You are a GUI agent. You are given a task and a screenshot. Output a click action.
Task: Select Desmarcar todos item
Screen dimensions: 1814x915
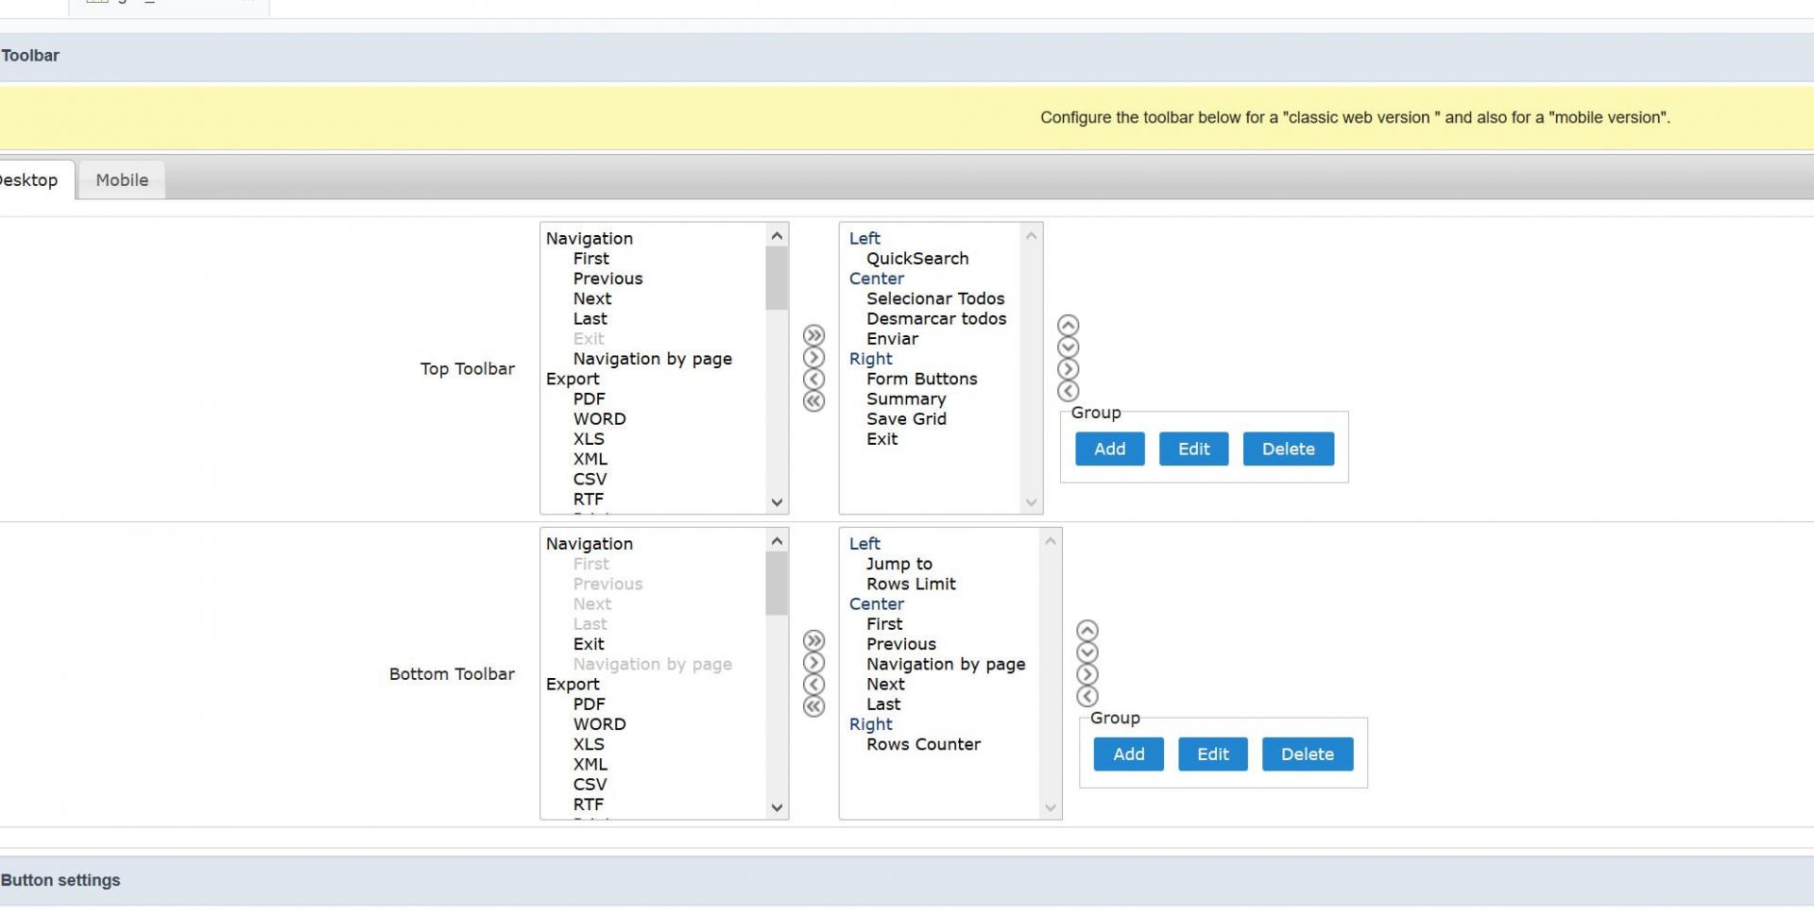click(936, 318)
